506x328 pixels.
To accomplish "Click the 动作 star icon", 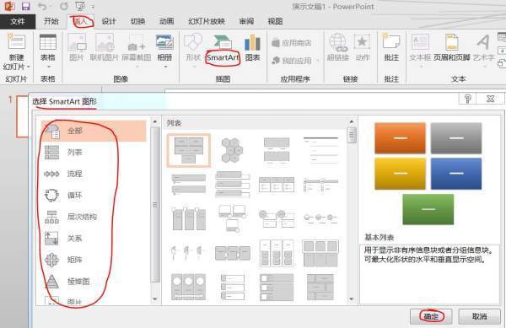I will (x=362, y=42).
